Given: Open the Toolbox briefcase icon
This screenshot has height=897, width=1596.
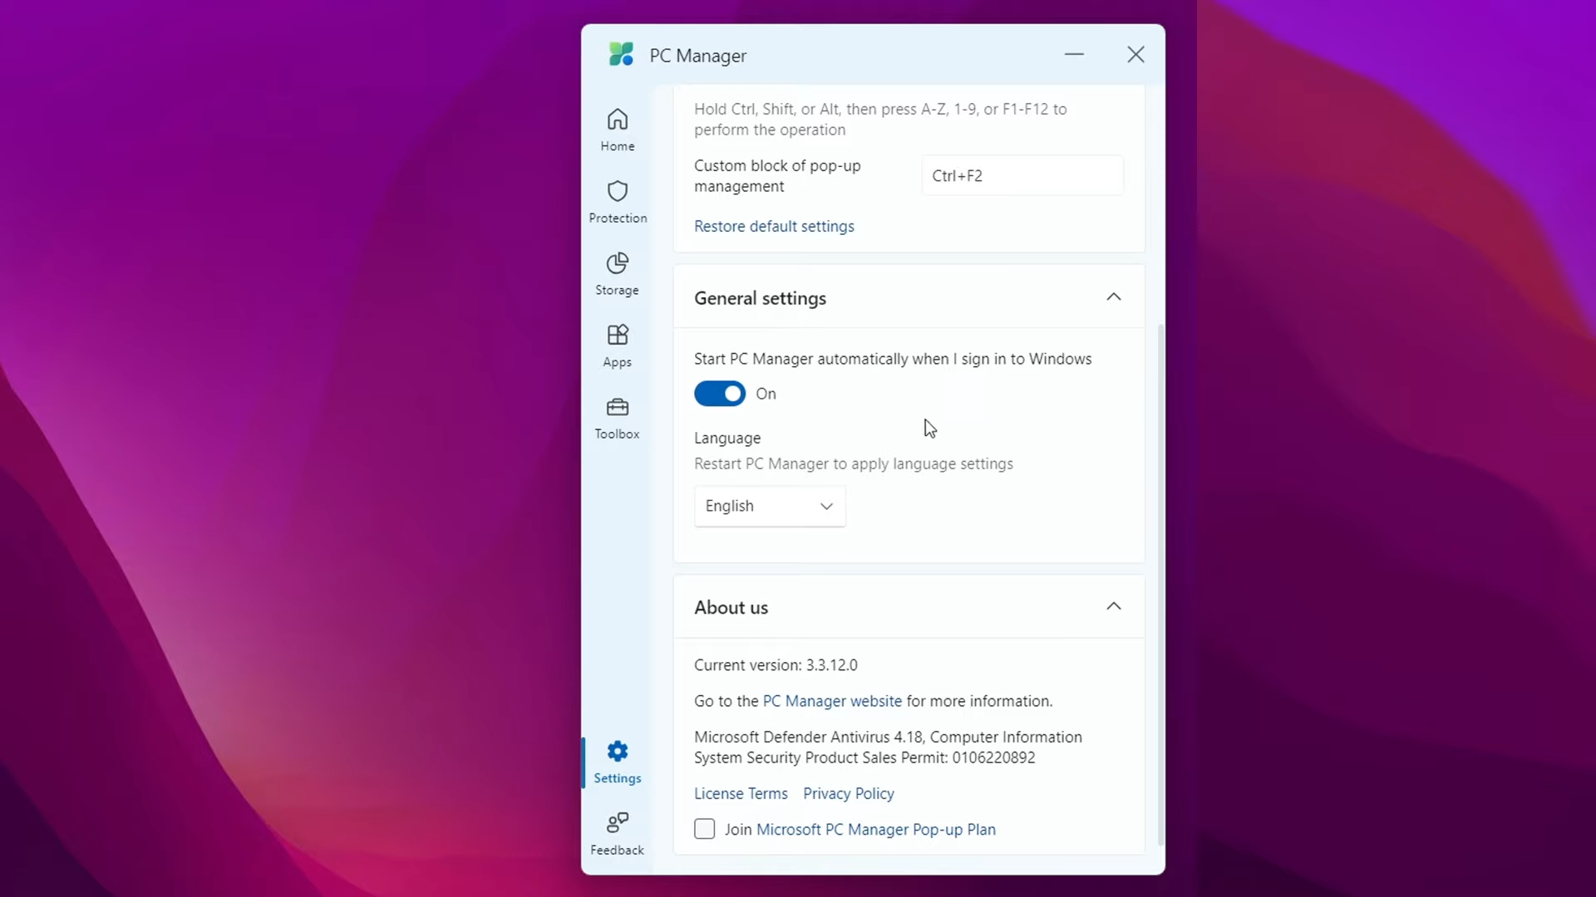Looking at the screenshot, I should point(617,408).
